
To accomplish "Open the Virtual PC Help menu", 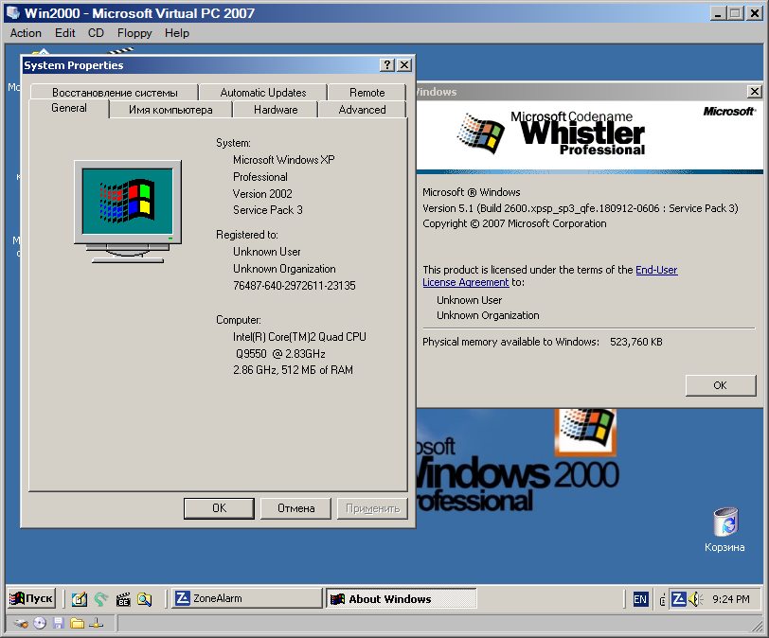I will pos(176,33).
